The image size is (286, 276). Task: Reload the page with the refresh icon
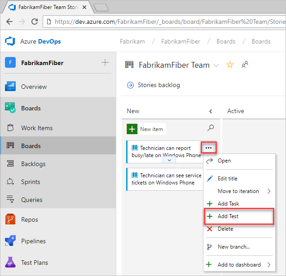coord(35,22)
